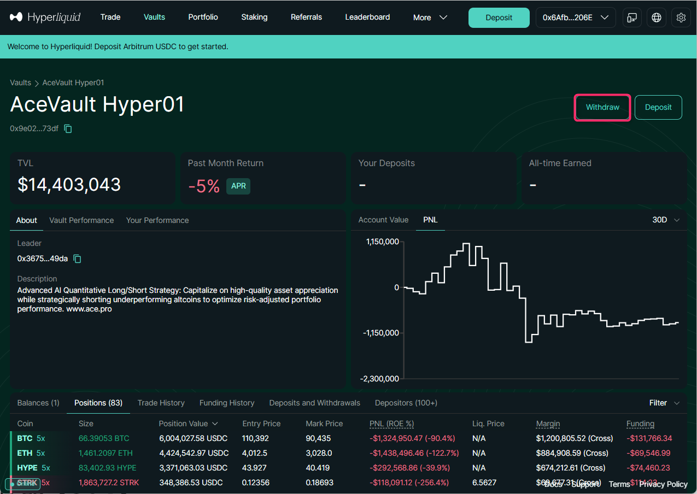Expand the More navigation menu
Viewport: 697px width, 494px height.
point(430,17)
